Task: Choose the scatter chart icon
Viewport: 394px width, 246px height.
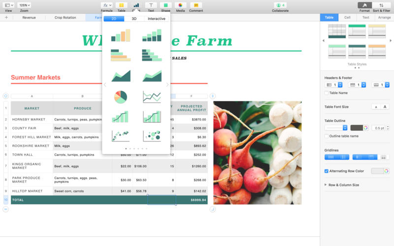Action: click(x=121, y=136)
